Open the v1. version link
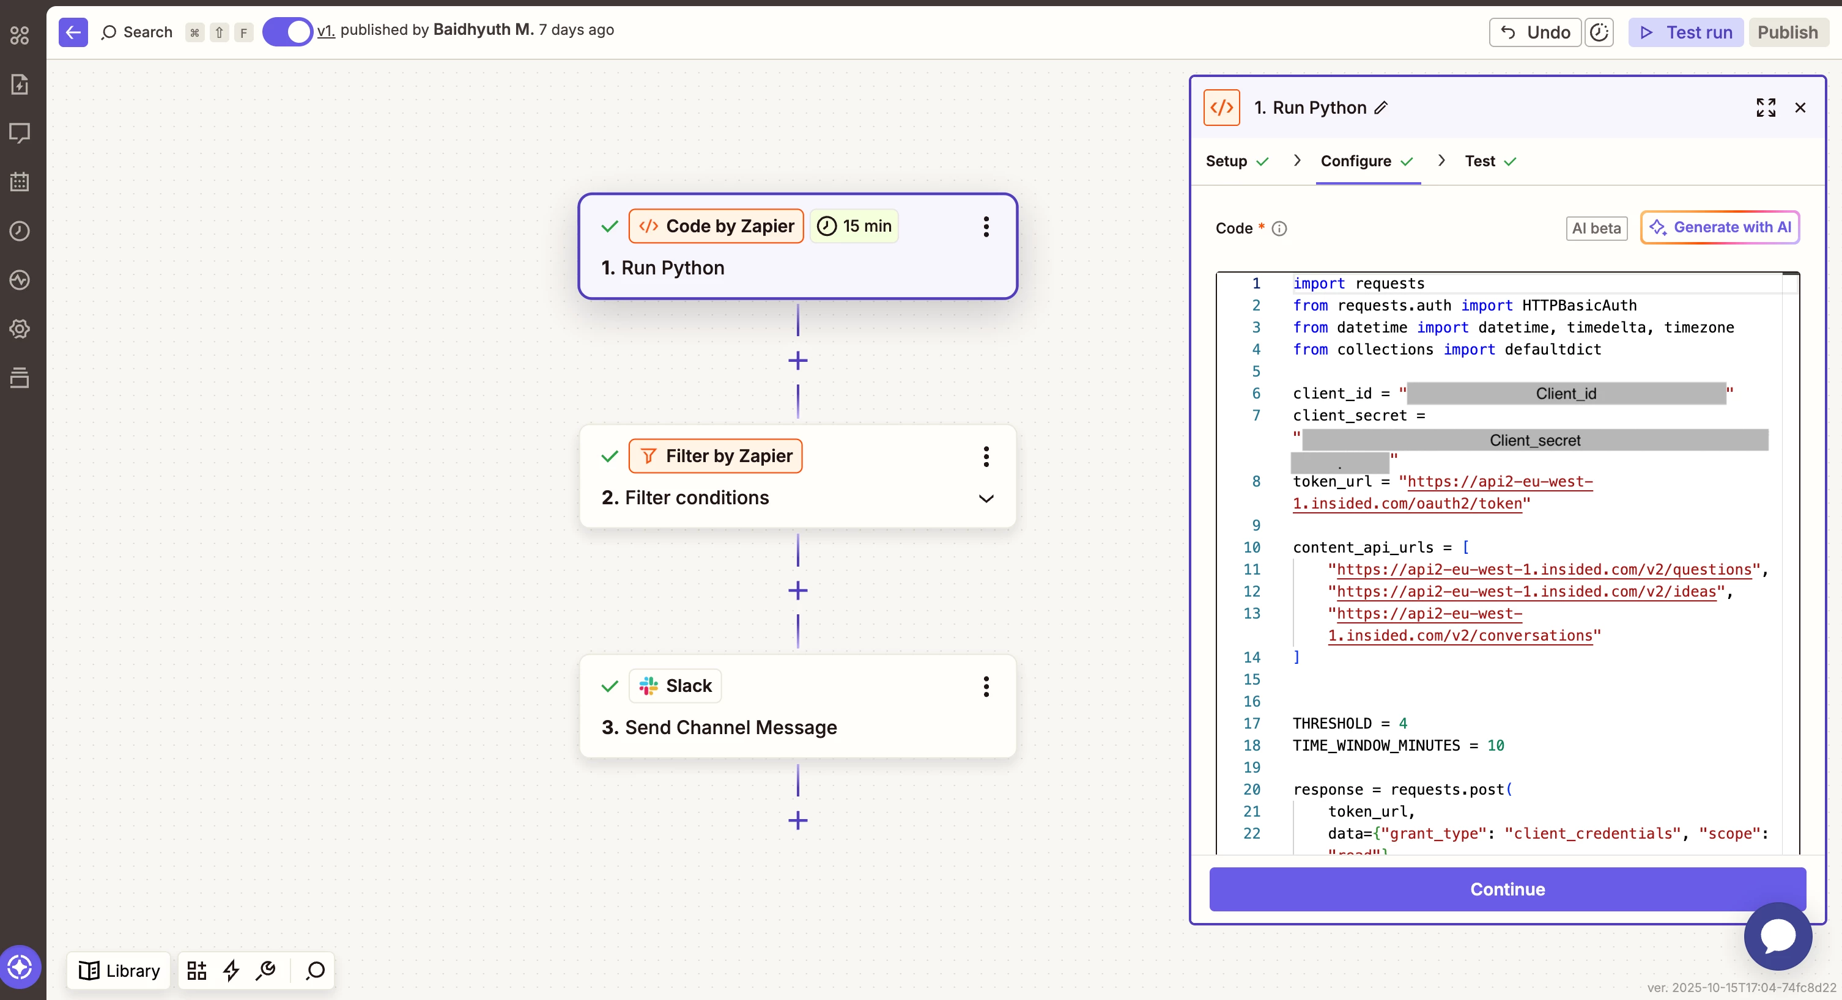The width and height of the screenshot is (1842, 1000). (x=325, y=31)
